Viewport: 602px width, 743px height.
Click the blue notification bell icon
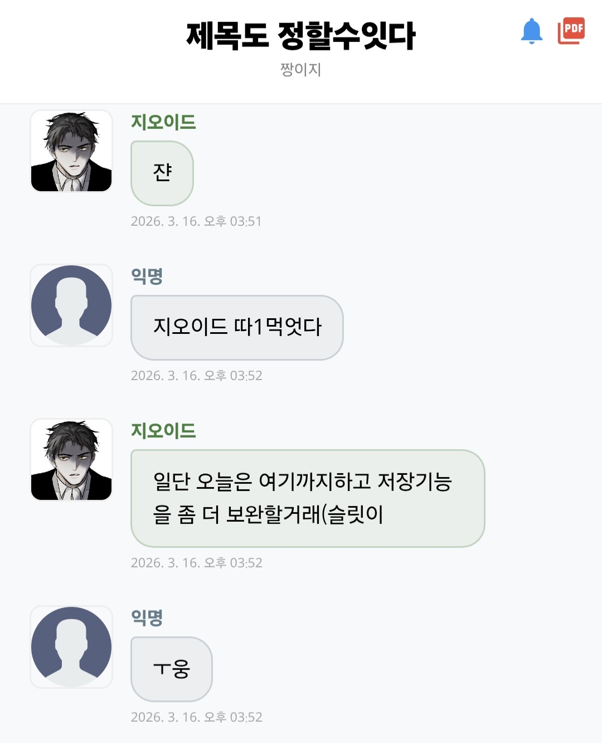tap(531, 31)
